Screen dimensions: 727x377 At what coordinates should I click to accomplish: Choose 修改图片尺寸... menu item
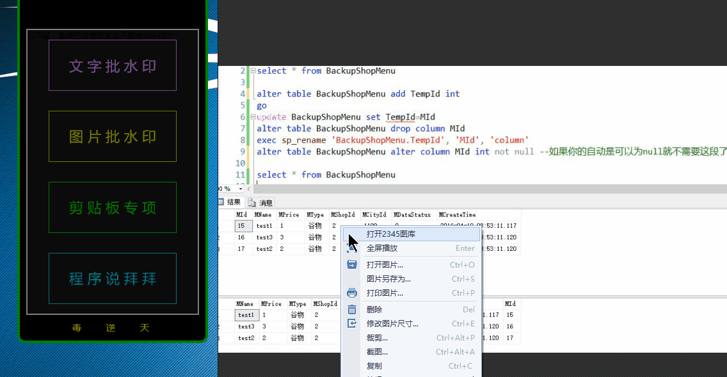pyautogui.click(x=411, y=324)
